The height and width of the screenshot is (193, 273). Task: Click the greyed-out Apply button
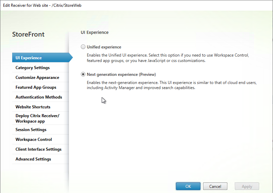click(247, 186)
